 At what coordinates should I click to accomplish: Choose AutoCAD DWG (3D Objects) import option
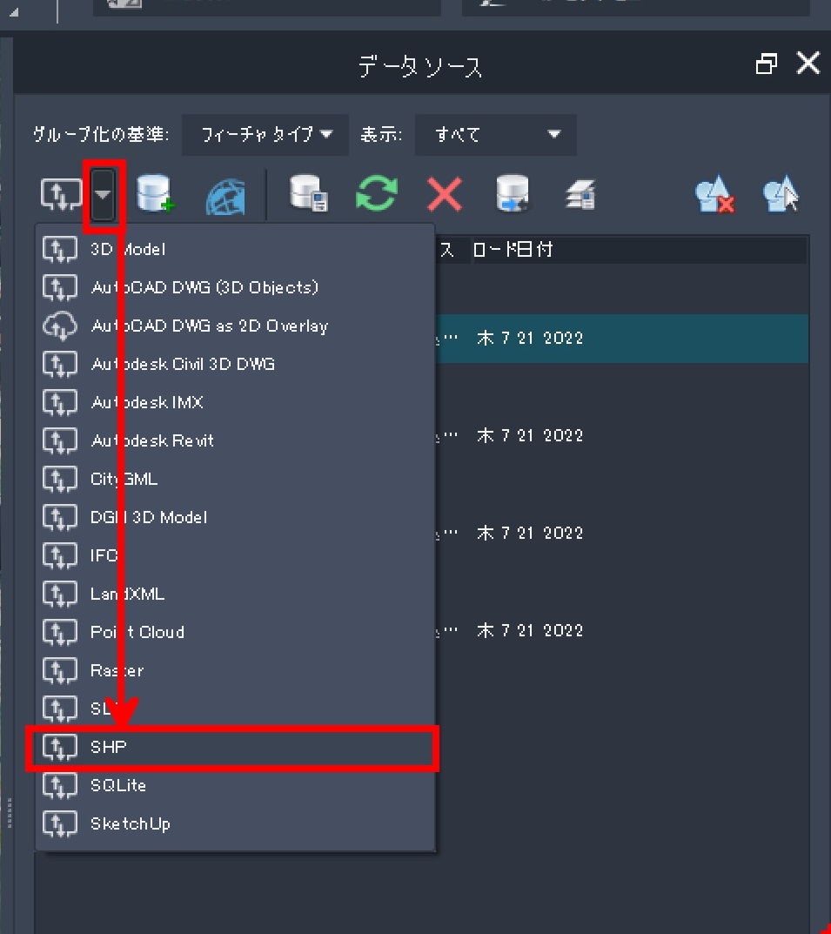[x=236, y=287]
